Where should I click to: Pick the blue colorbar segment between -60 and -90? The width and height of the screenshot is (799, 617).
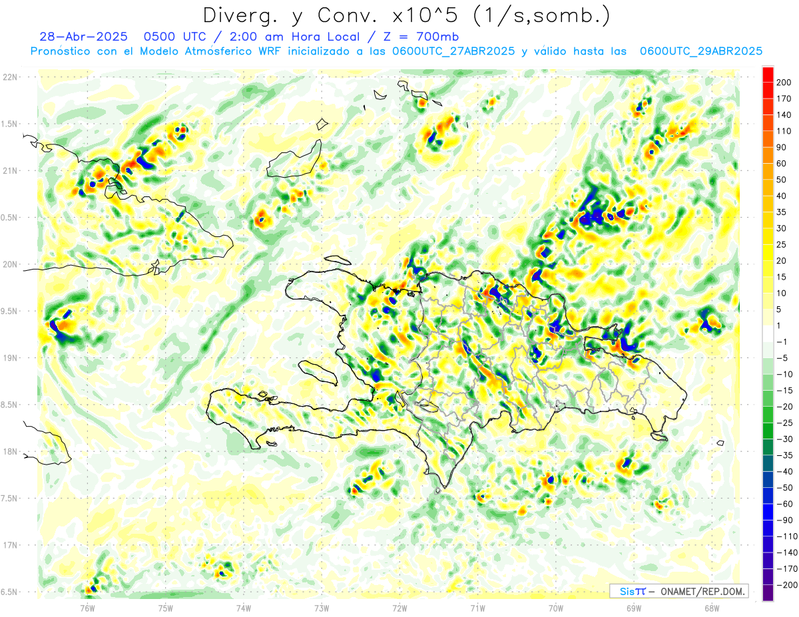point(768,512)
